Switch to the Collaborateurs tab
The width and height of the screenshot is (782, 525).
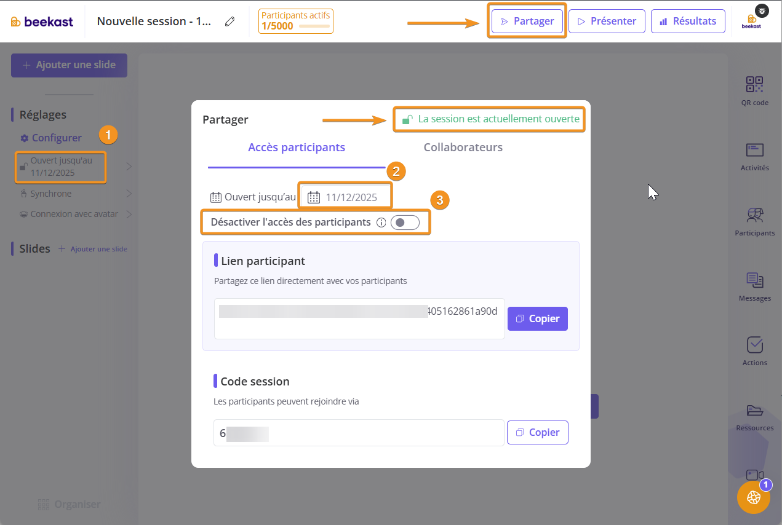(463, 148)
